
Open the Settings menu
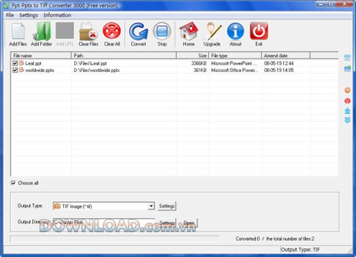tap(28, 15)
